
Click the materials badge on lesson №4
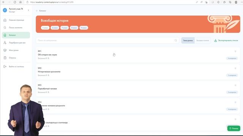click(232, 109)
